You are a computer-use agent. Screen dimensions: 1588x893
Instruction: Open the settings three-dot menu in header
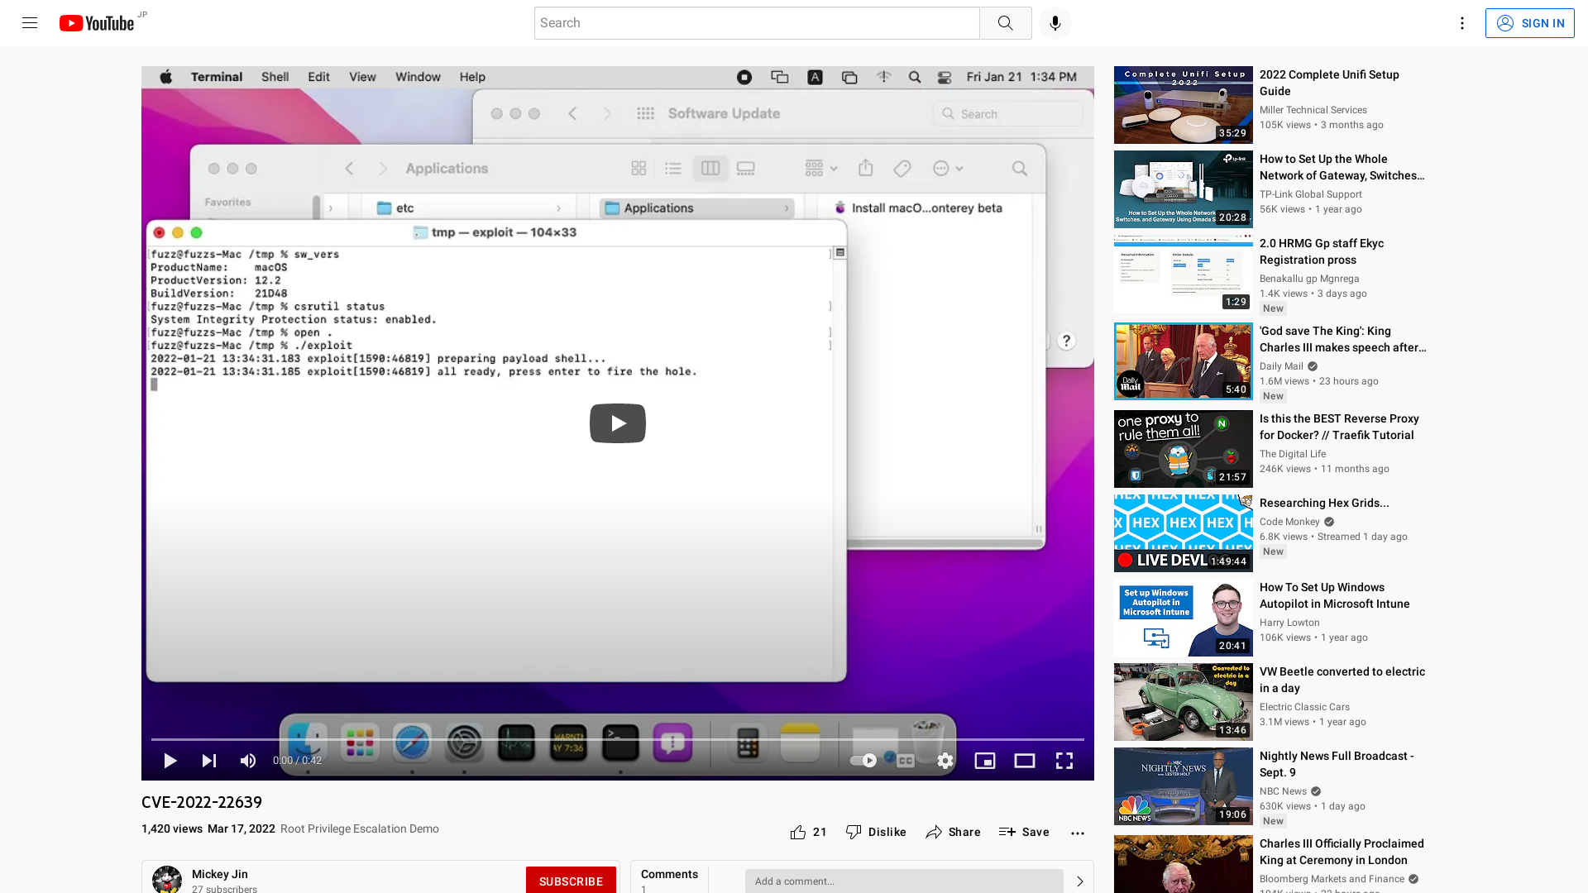click(x=1461, y=23)
